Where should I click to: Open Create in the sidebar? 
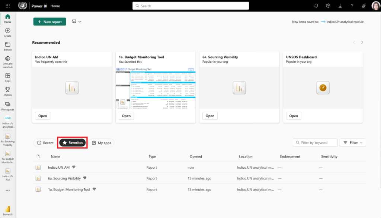8,33
